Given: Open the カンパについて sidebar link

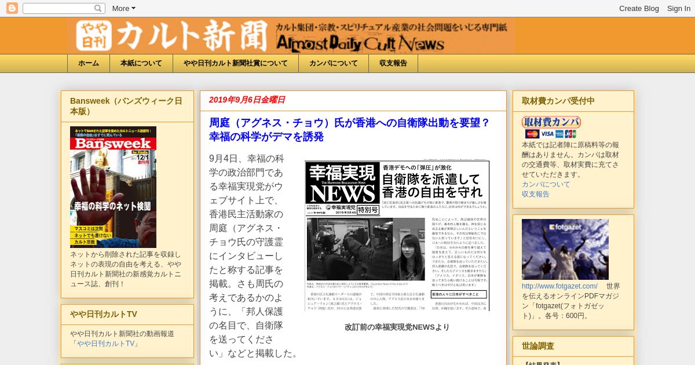Looking at the screenshot, I should point(546,184).
